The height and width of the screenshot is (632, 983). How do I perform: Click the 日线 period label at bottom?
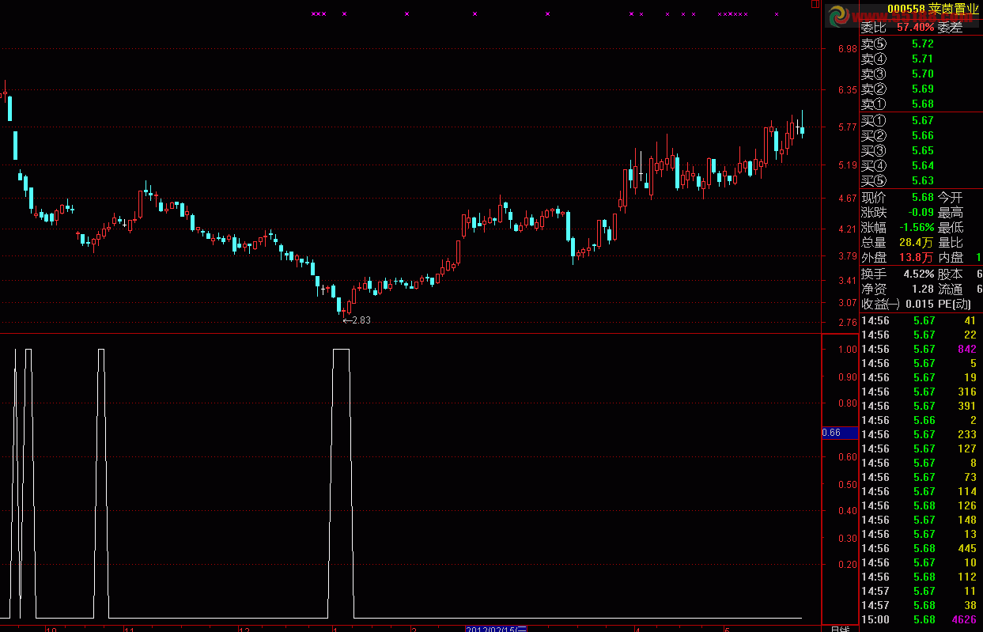[839, 629]
